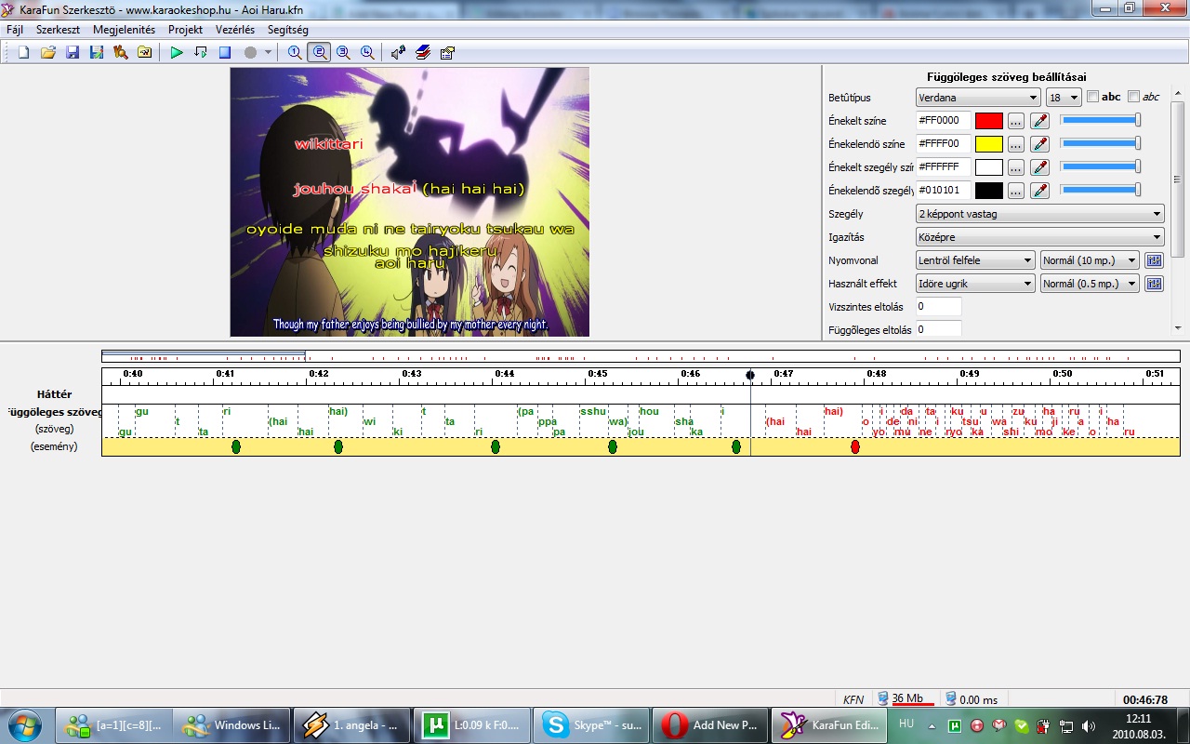Pick color with eyedropper for Énekelt színe
This screenshot has width=1190, height=744.
(1039, 121)
